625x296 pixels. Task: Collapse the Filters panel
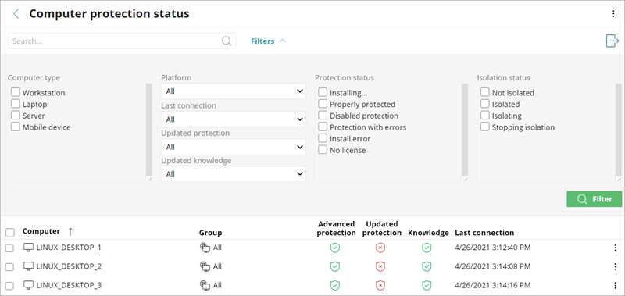268,41
